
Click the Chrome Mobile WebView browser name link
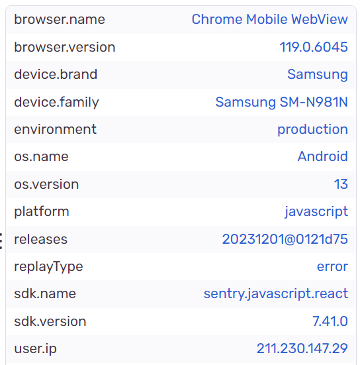[x=269, y=19]
